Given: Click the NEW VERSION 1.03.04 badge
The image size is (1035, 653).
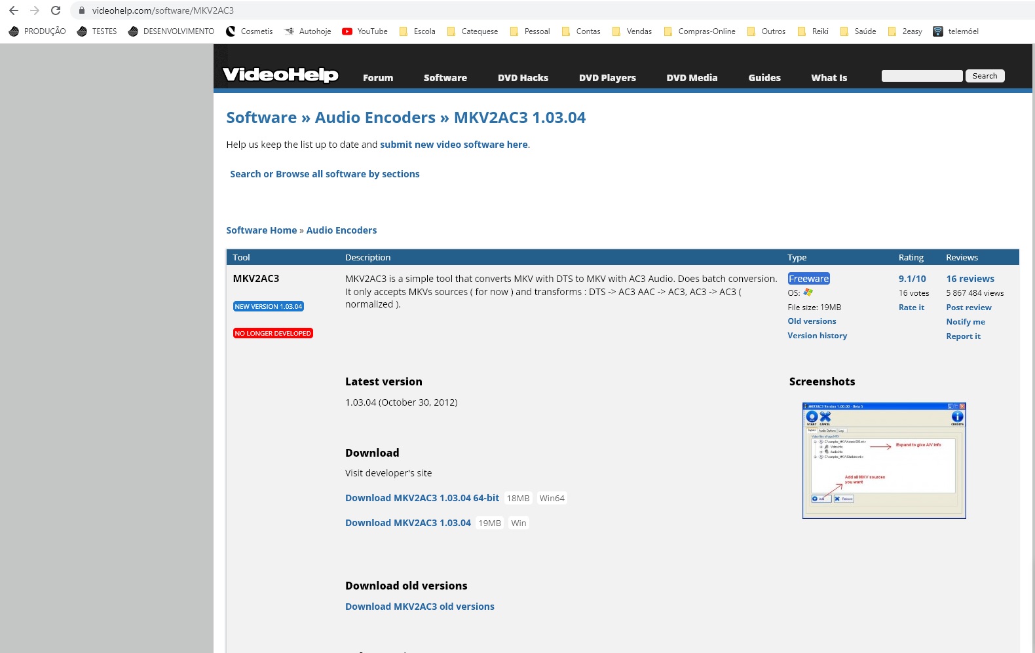Looking at the screenshot, I should [x=269, y=306].
